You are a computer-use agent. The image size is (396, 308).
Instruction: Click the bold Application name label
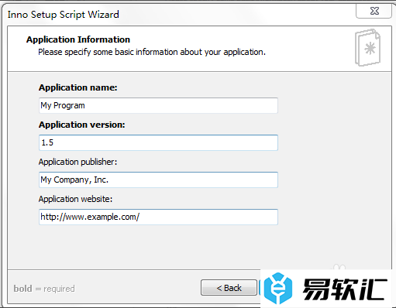tap(78, 87)
